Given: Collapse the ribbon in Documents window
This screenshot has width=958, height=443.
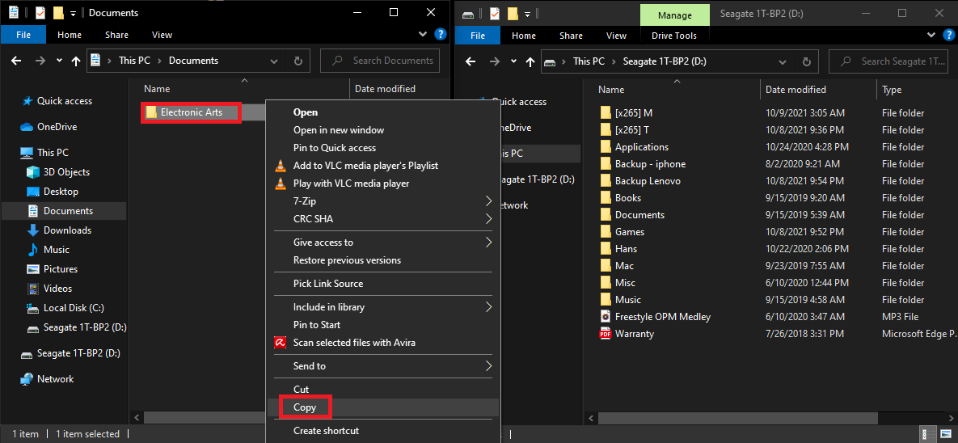Looking at the screenshot, I should pyautogui.click(x=424, y=35).
